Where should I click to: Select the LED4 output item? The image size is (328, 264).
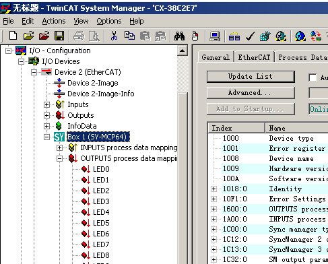101,212
